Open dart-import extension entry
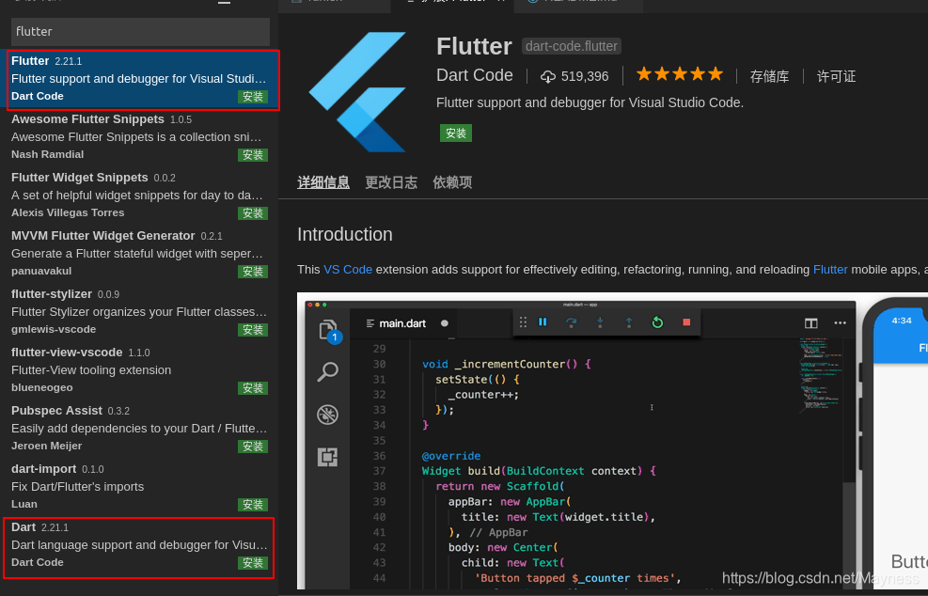This screenshot has height=596, width=928. click(139, 487)
